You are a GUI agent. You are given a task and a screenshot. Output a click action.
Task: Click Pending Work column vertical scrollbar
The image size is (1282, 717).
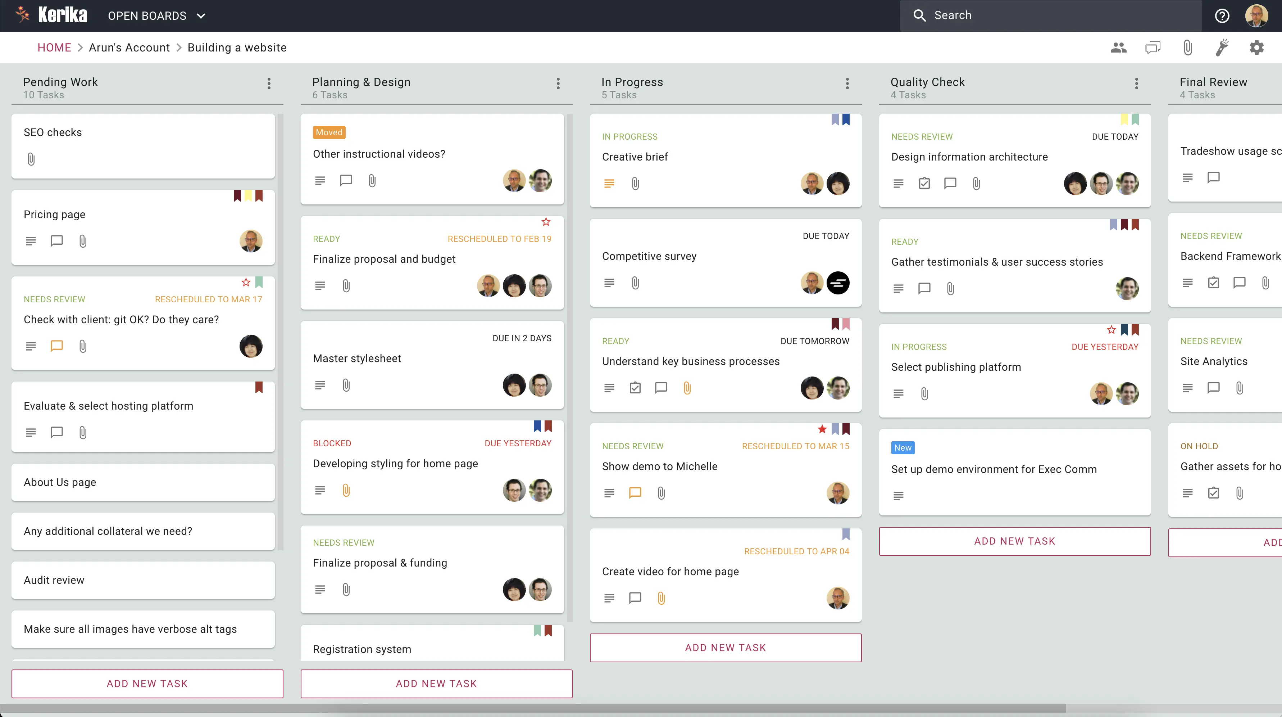point(281,332)
